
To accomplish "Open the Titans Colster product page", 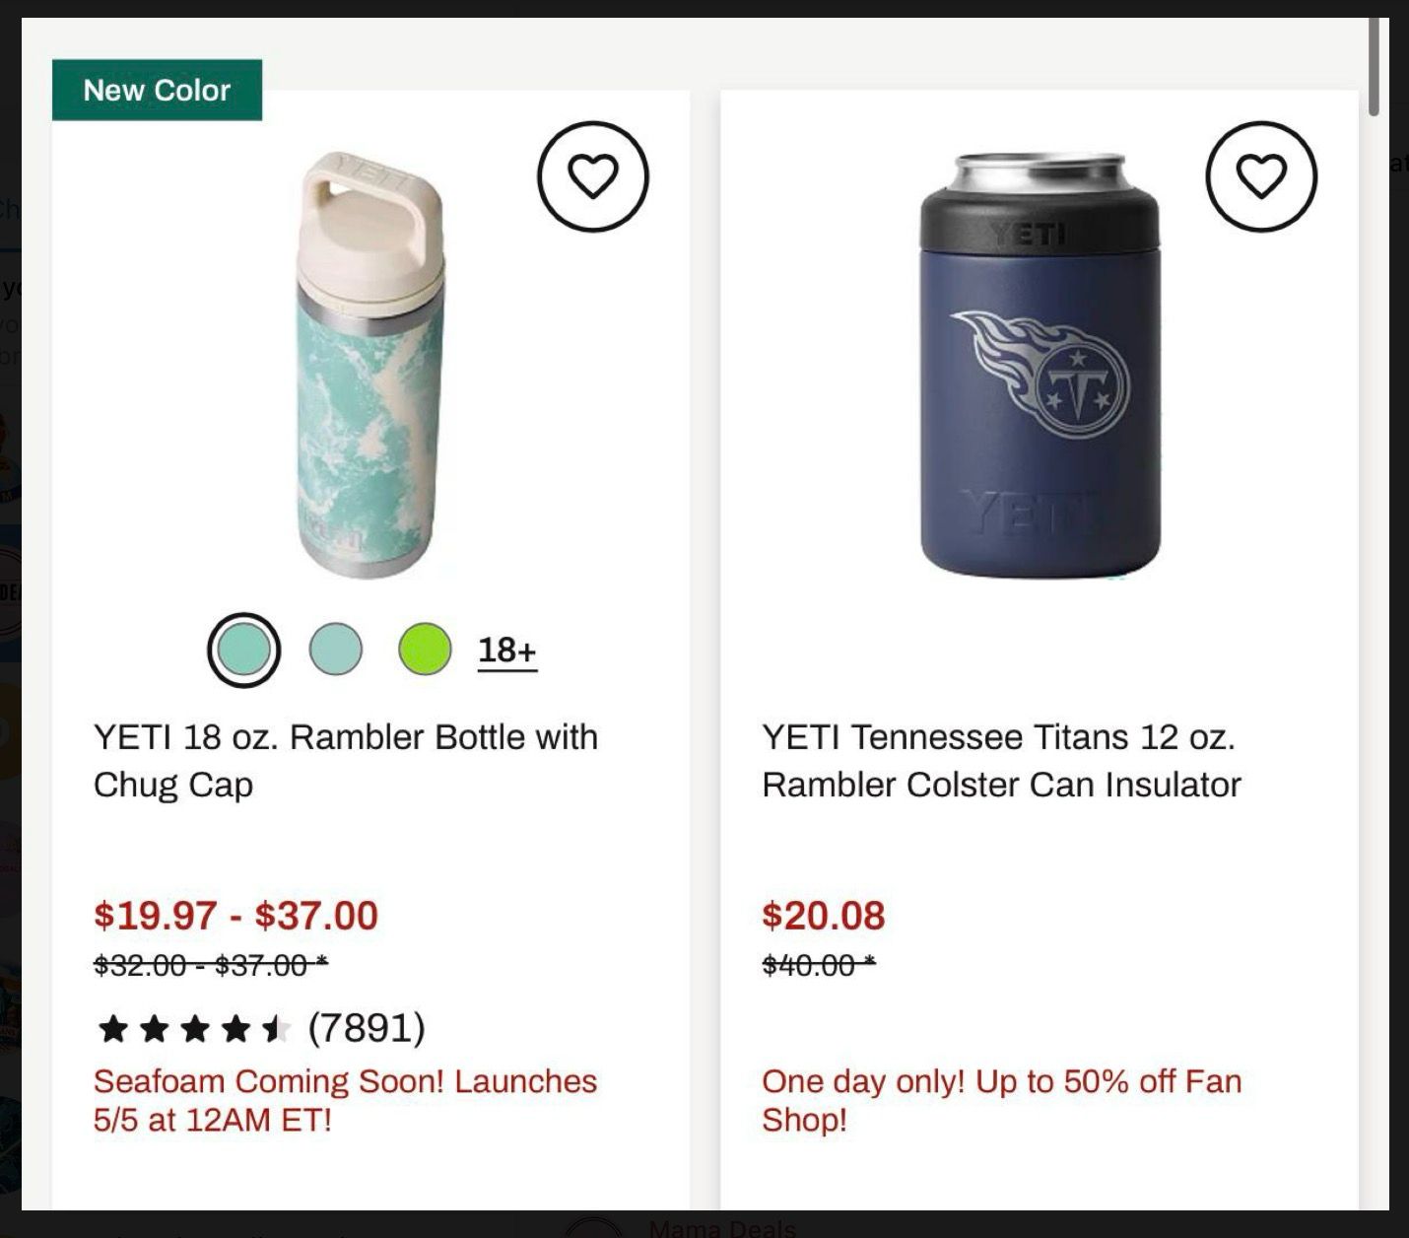I will (x=1001, y=760).
